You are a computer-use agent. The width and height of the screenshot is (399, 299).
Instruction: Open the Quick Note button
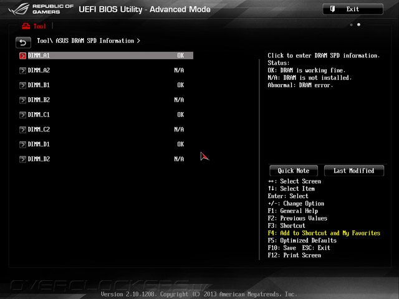tap(294, 171)
